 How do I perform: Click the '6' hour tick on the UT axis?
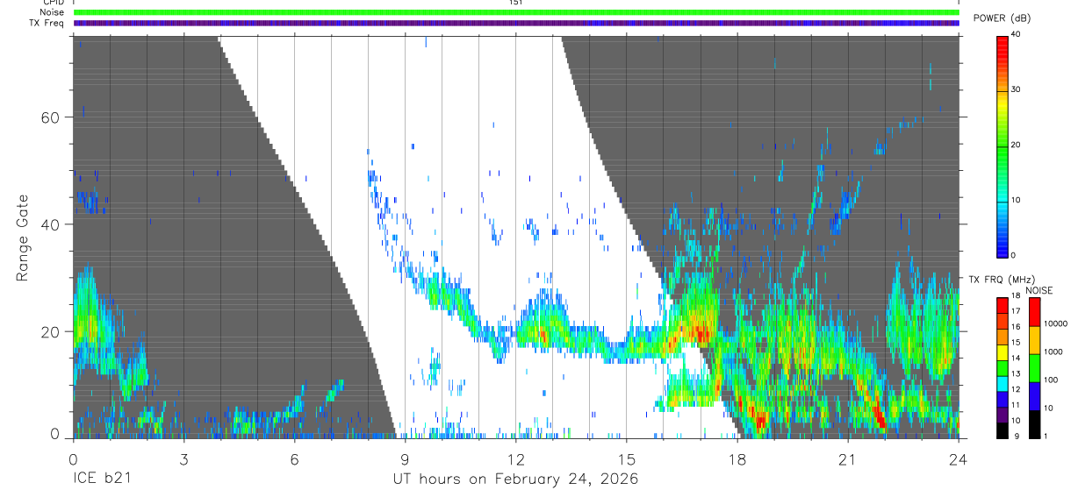[294, 459]
